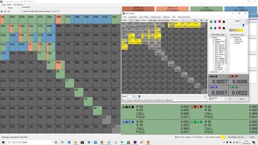
Task: Select the ev presentation radio button
Action: pyautogui.click(x=56, y=11)
